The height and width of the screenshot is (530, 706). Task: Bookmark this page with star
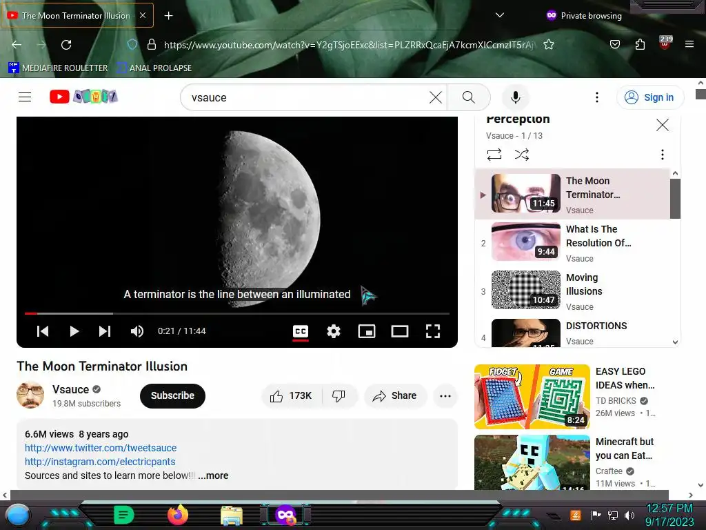(x=548, y=44)
